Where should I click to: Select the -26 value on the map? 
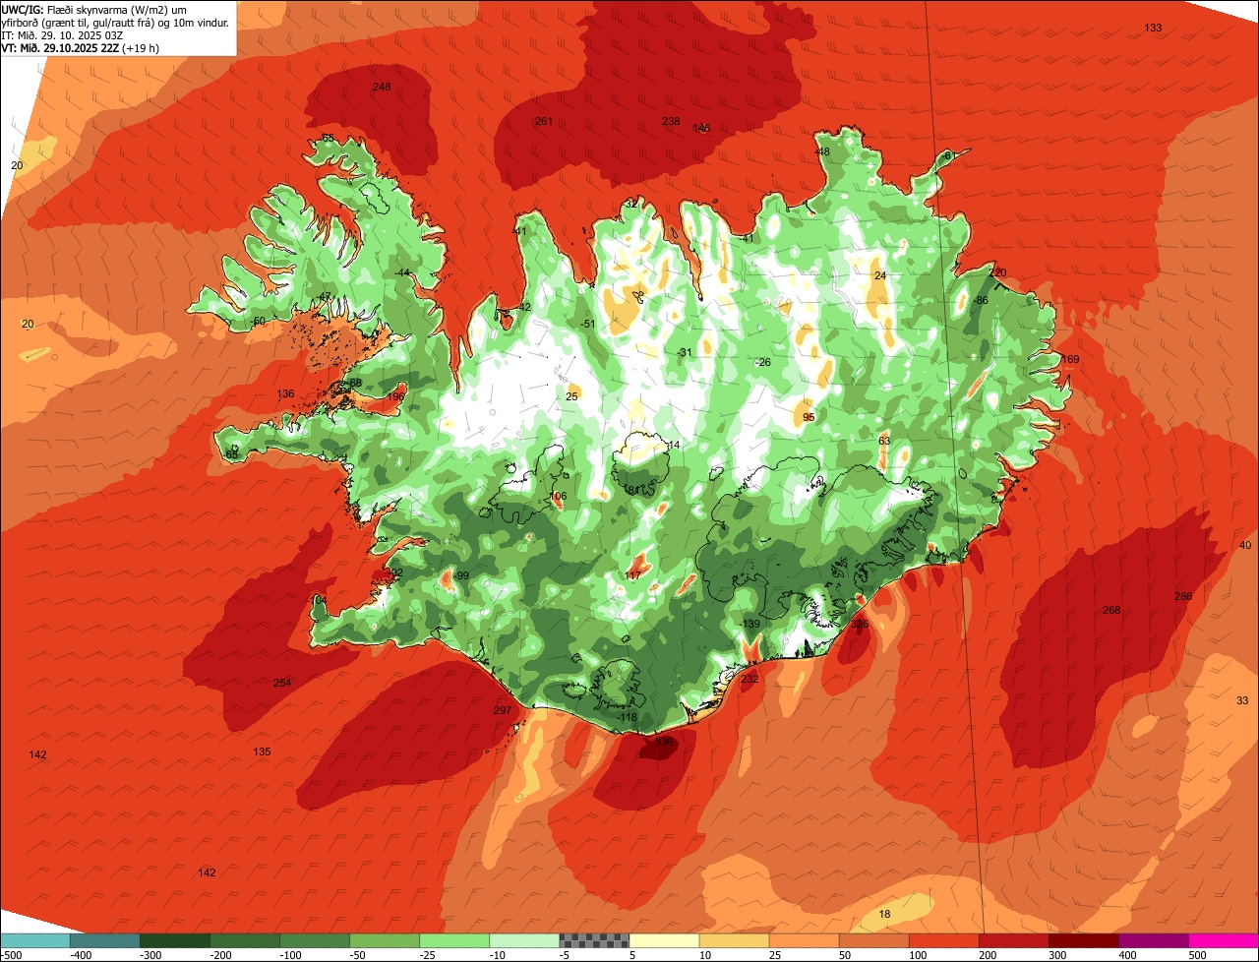point(763,363)
